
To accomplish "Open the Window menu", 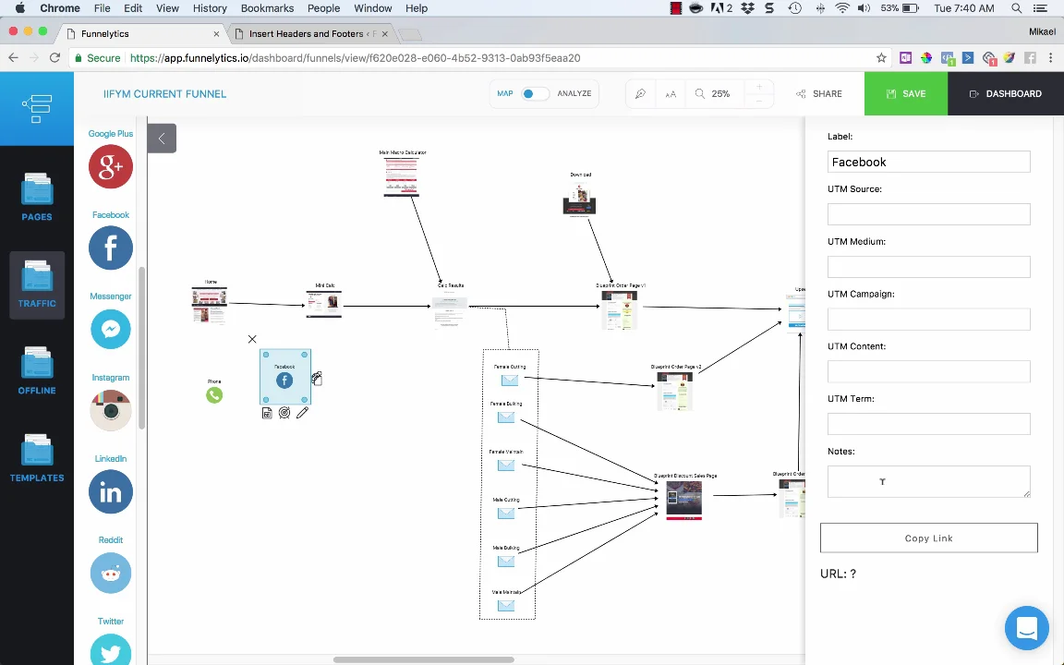I will point(372,8).
